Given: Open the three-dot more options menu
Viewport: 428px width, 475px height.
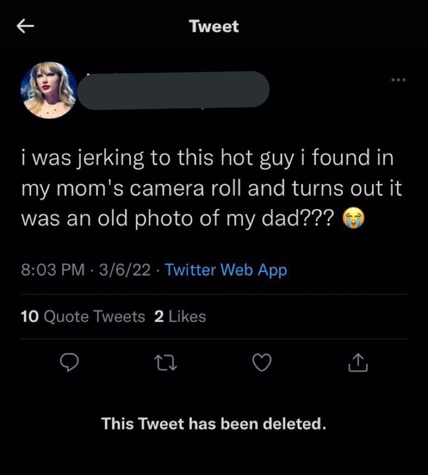Looking at the screenshot, I should [398, 80].
